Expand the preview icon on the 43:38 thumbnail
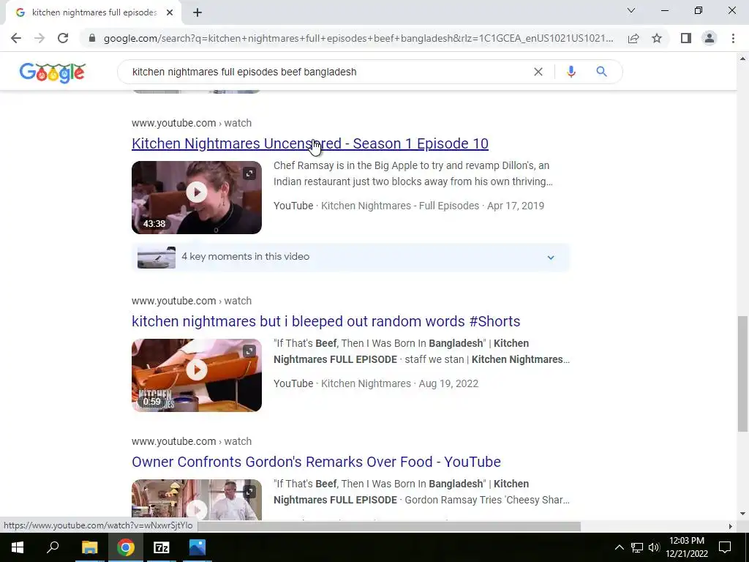 (x=249, y=173)
